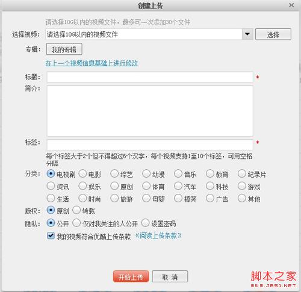This screenshot has height=292, width=301.
Task: Click the 选择视频 file path field
Action: (144, 34)
